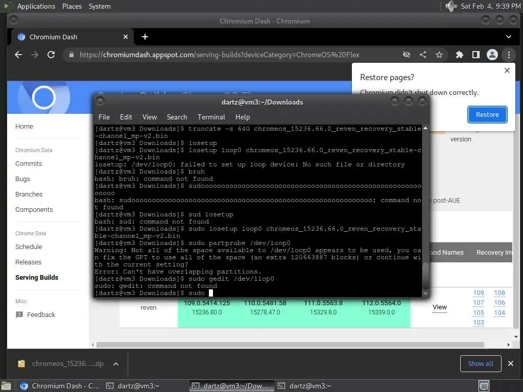The height and width of the screenshot is (392, 523).
Task: Go back in Chromium
Action: 18,55
